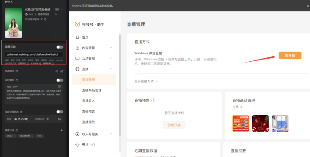The height and width of the screenshot is (157, 310).
Task: Expand the 收入与服务 sidebar menu
Action: [94, 134]
